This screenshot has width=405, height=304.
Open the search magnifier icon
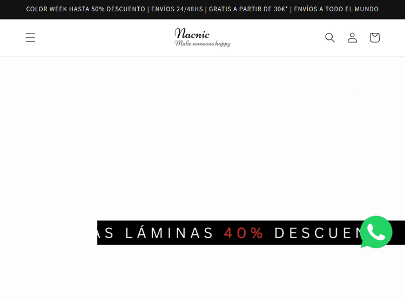[x=330, y=38]
